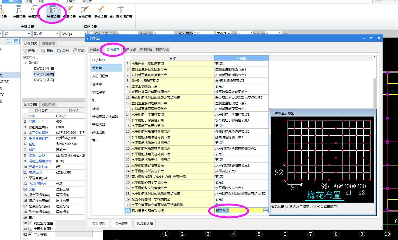Select 基础主梁 / 承台梁 category
The width and height of the screenshot is (398, 240).
point(107,117)
